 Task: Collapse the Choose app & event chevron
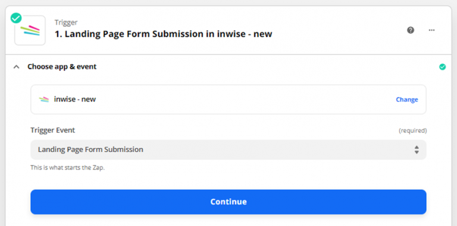coord(17,67)
